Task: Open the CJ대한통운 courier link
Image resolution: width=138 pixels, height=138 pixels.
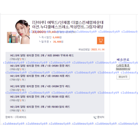Action: click(x=123, y=65)
